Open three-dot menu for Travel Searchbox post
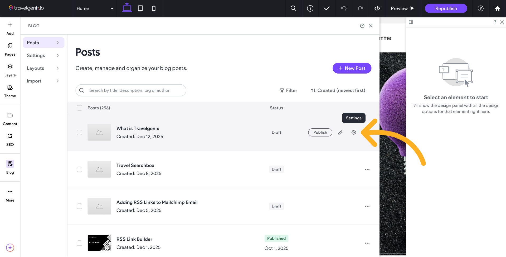Image resolution: width=506 pixels, height=257 pixels. click(367, 169)
